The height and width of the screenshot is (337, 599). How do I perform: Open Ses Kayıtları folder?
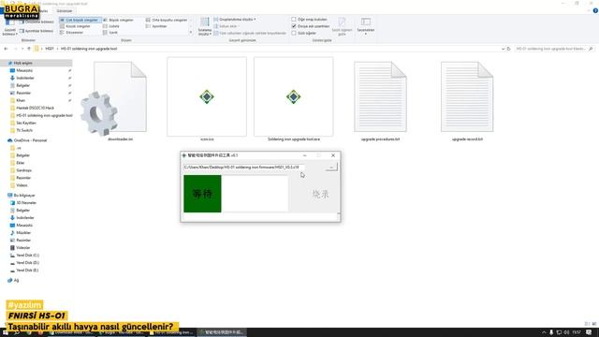point(22,123)
